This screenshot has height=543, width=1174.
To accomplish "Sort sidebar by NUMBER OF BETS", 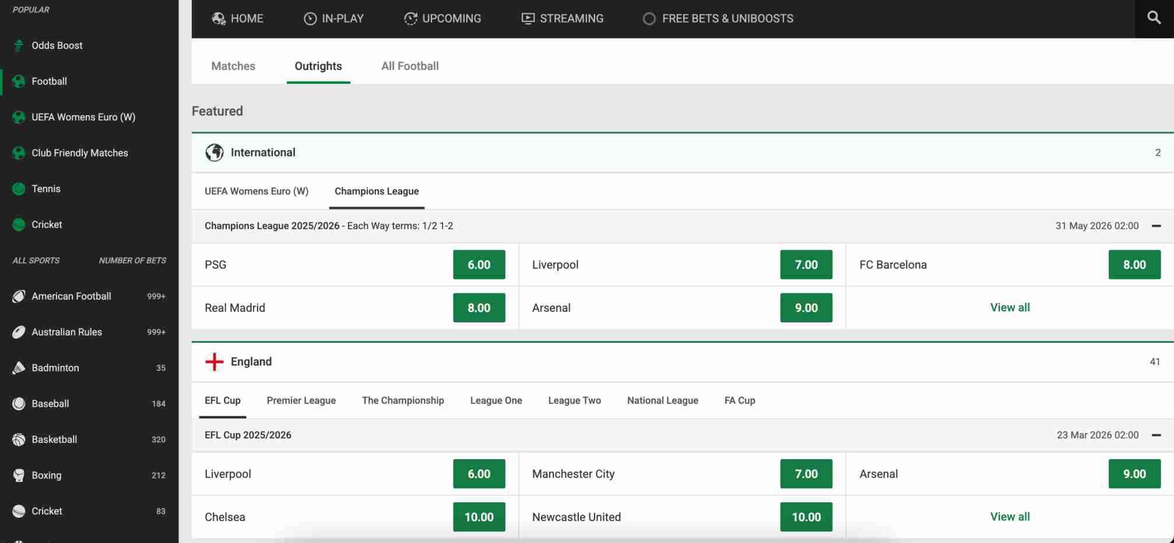I will tap(132, 261).
